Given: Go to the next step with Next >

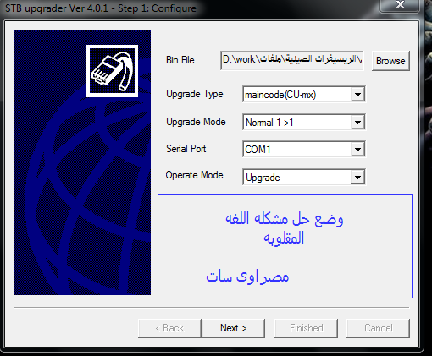Looking at the screenshot, I should [x=234, y=328].
